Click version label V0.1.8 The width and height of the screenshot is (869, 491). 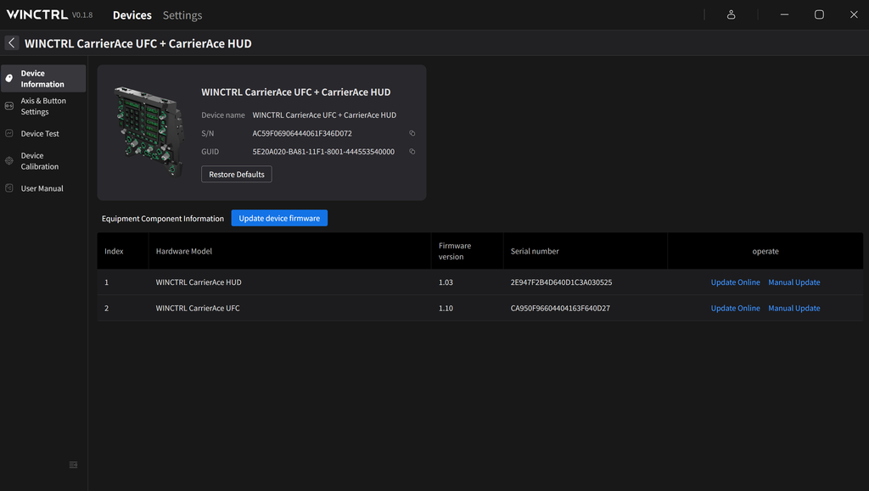(x=82, y=15)
